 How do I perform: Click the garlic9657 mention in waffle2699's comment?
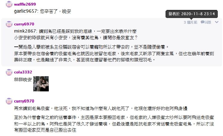tap(25, 11)
